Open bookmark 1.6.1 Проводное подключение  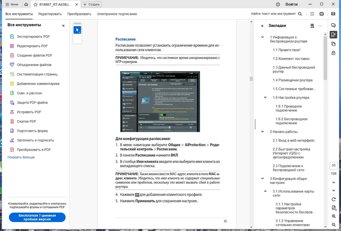289,108
